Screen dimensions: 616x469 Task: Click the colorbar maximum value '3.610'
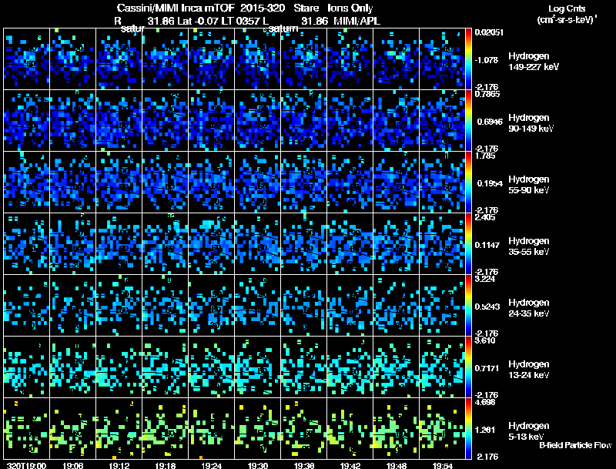486,340
